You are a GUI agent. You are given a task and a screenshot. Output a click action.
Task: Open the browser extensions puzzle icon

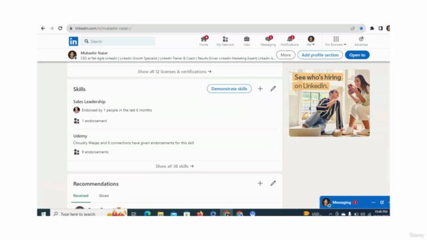tap(372, 28)
